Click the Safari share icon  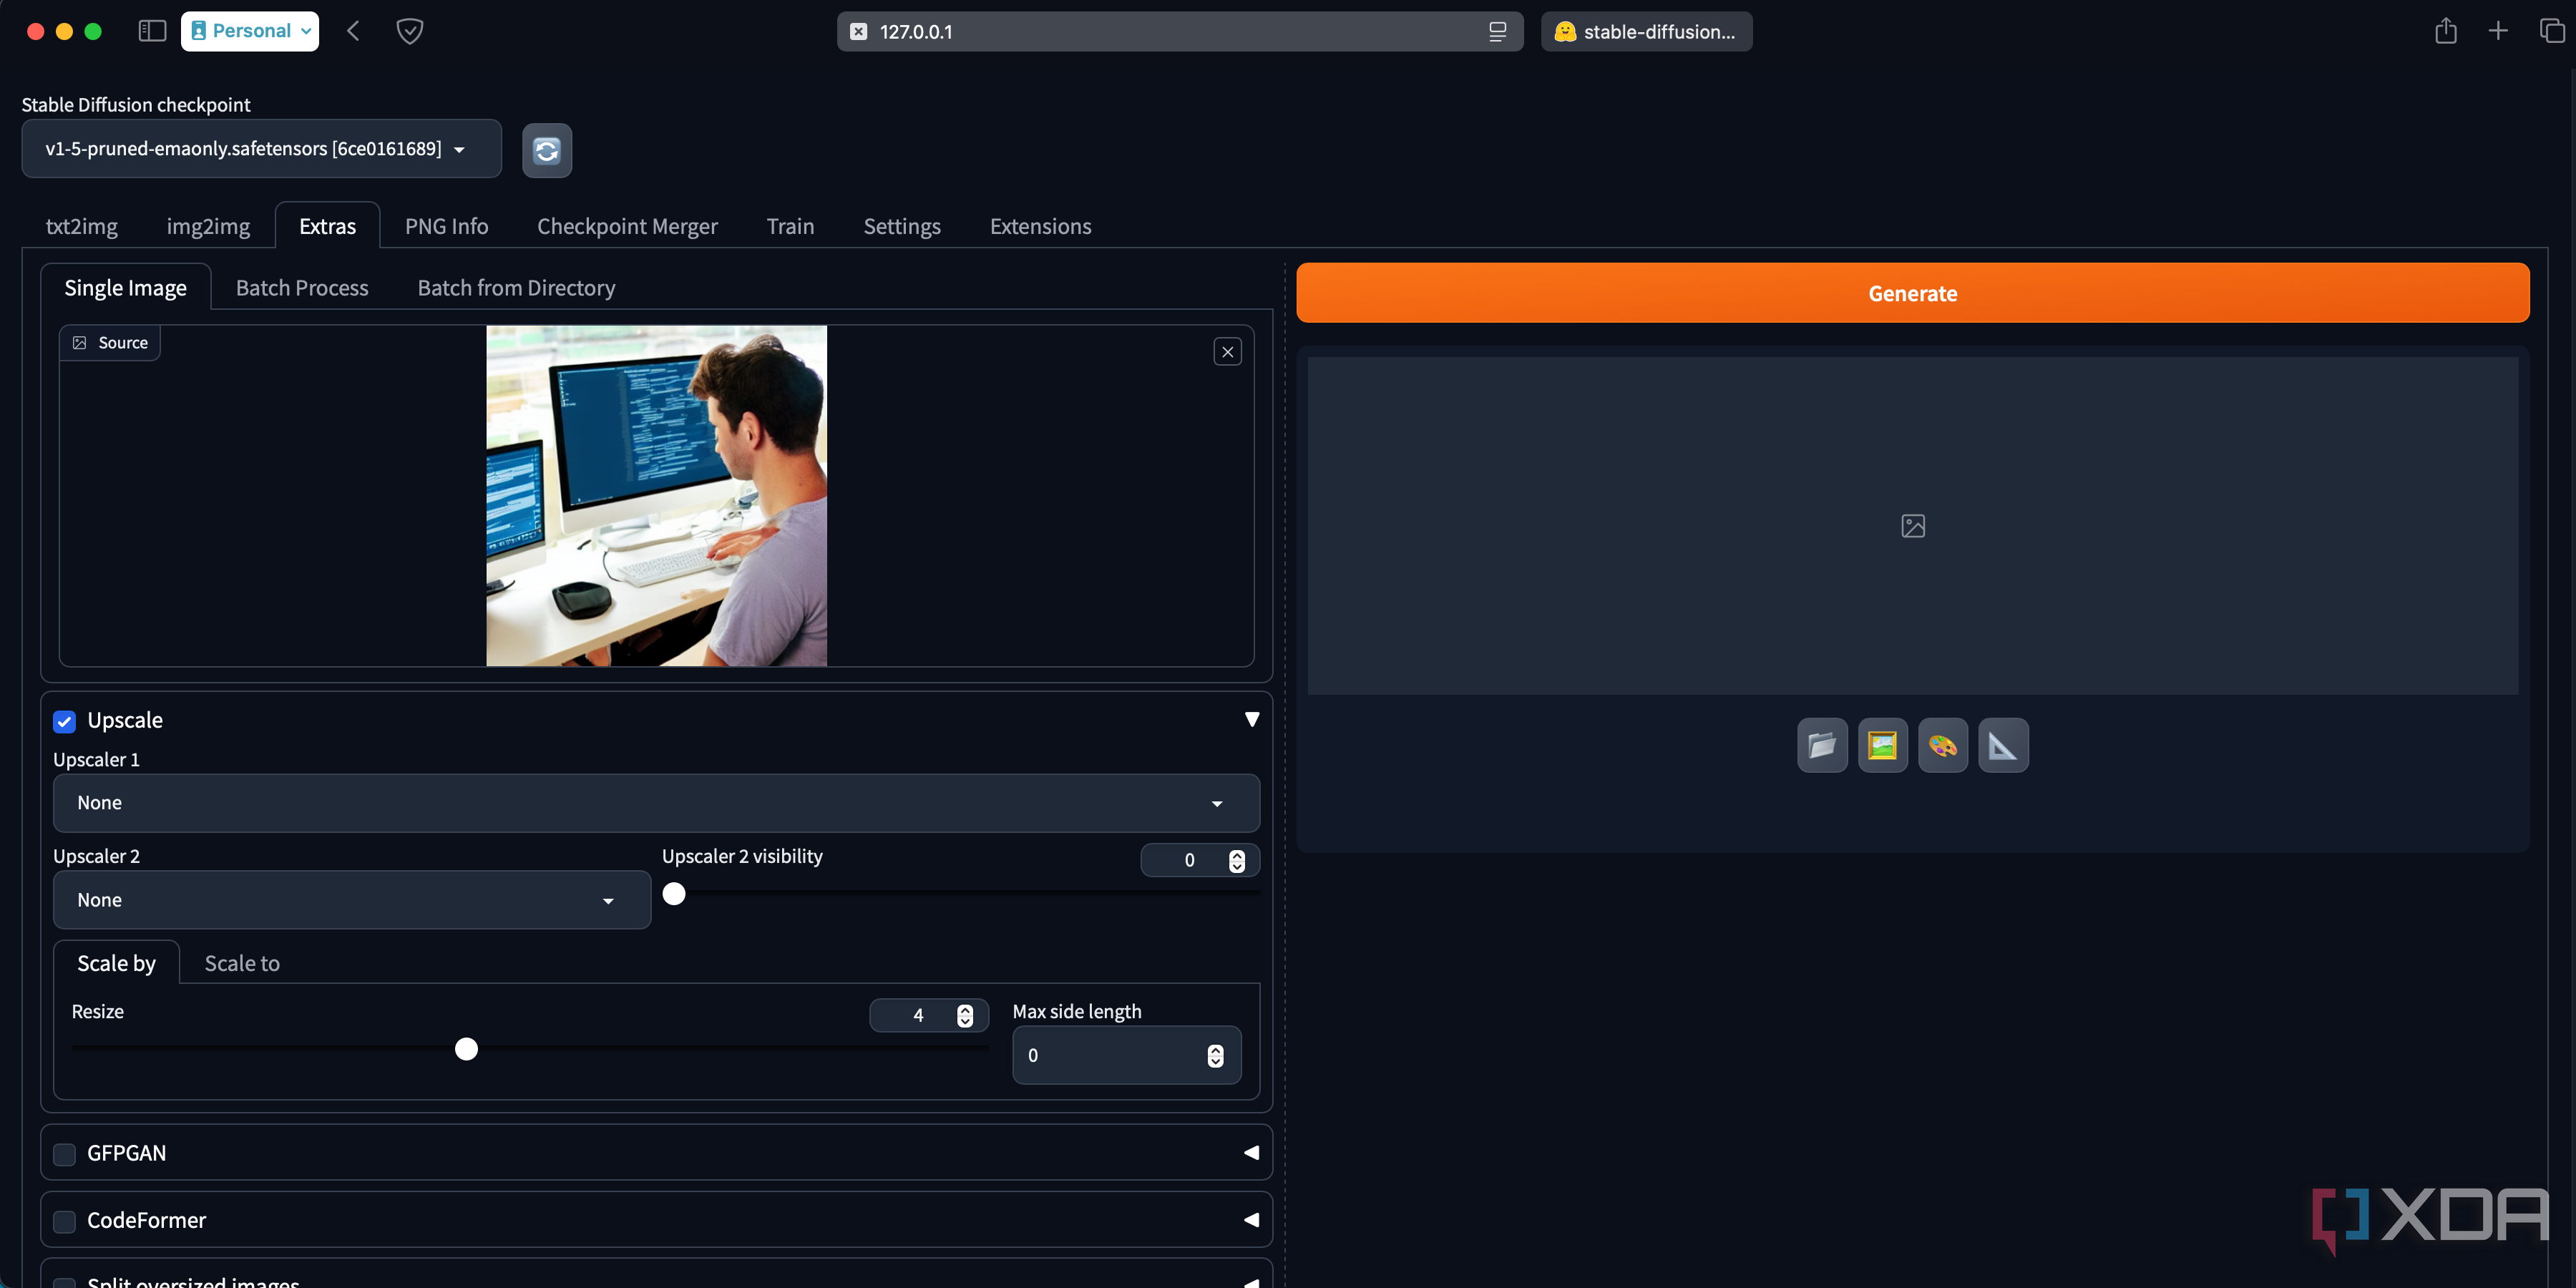point(2445,31)
